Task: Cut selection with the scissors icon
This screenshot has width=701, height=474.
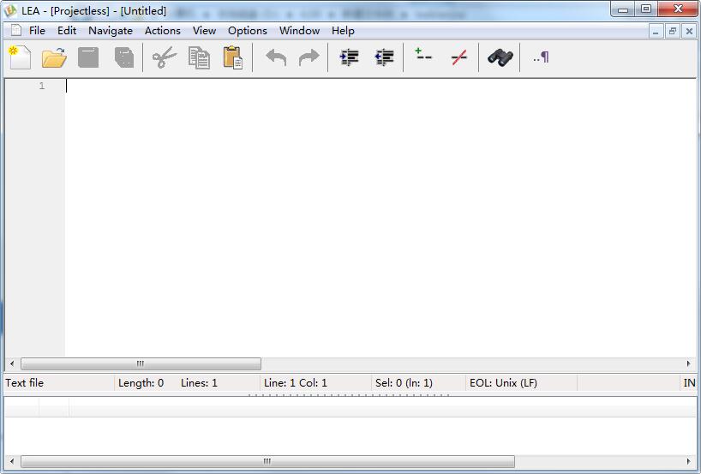Action: pos(164,57)
